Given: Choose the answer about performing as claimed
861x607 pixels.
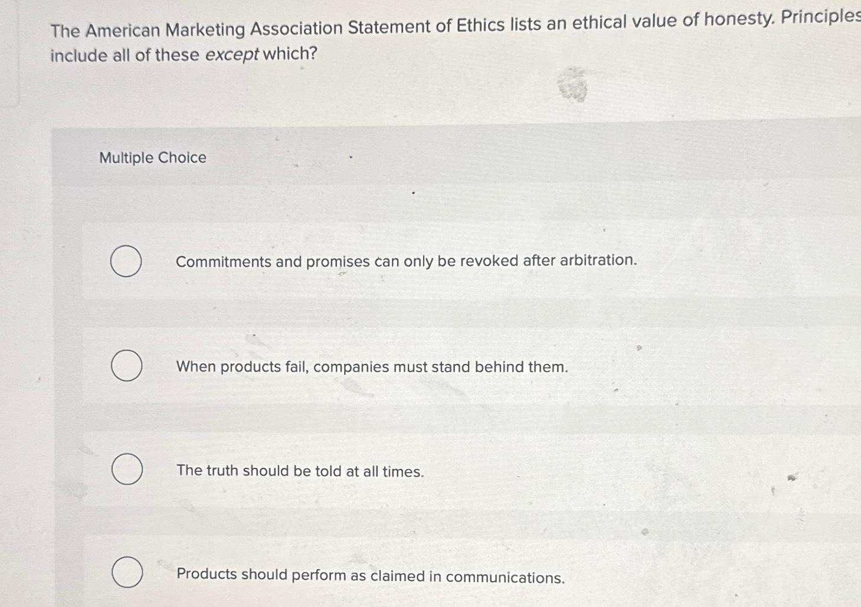Looking at the screenshot, I should click(x=371, y=575).
